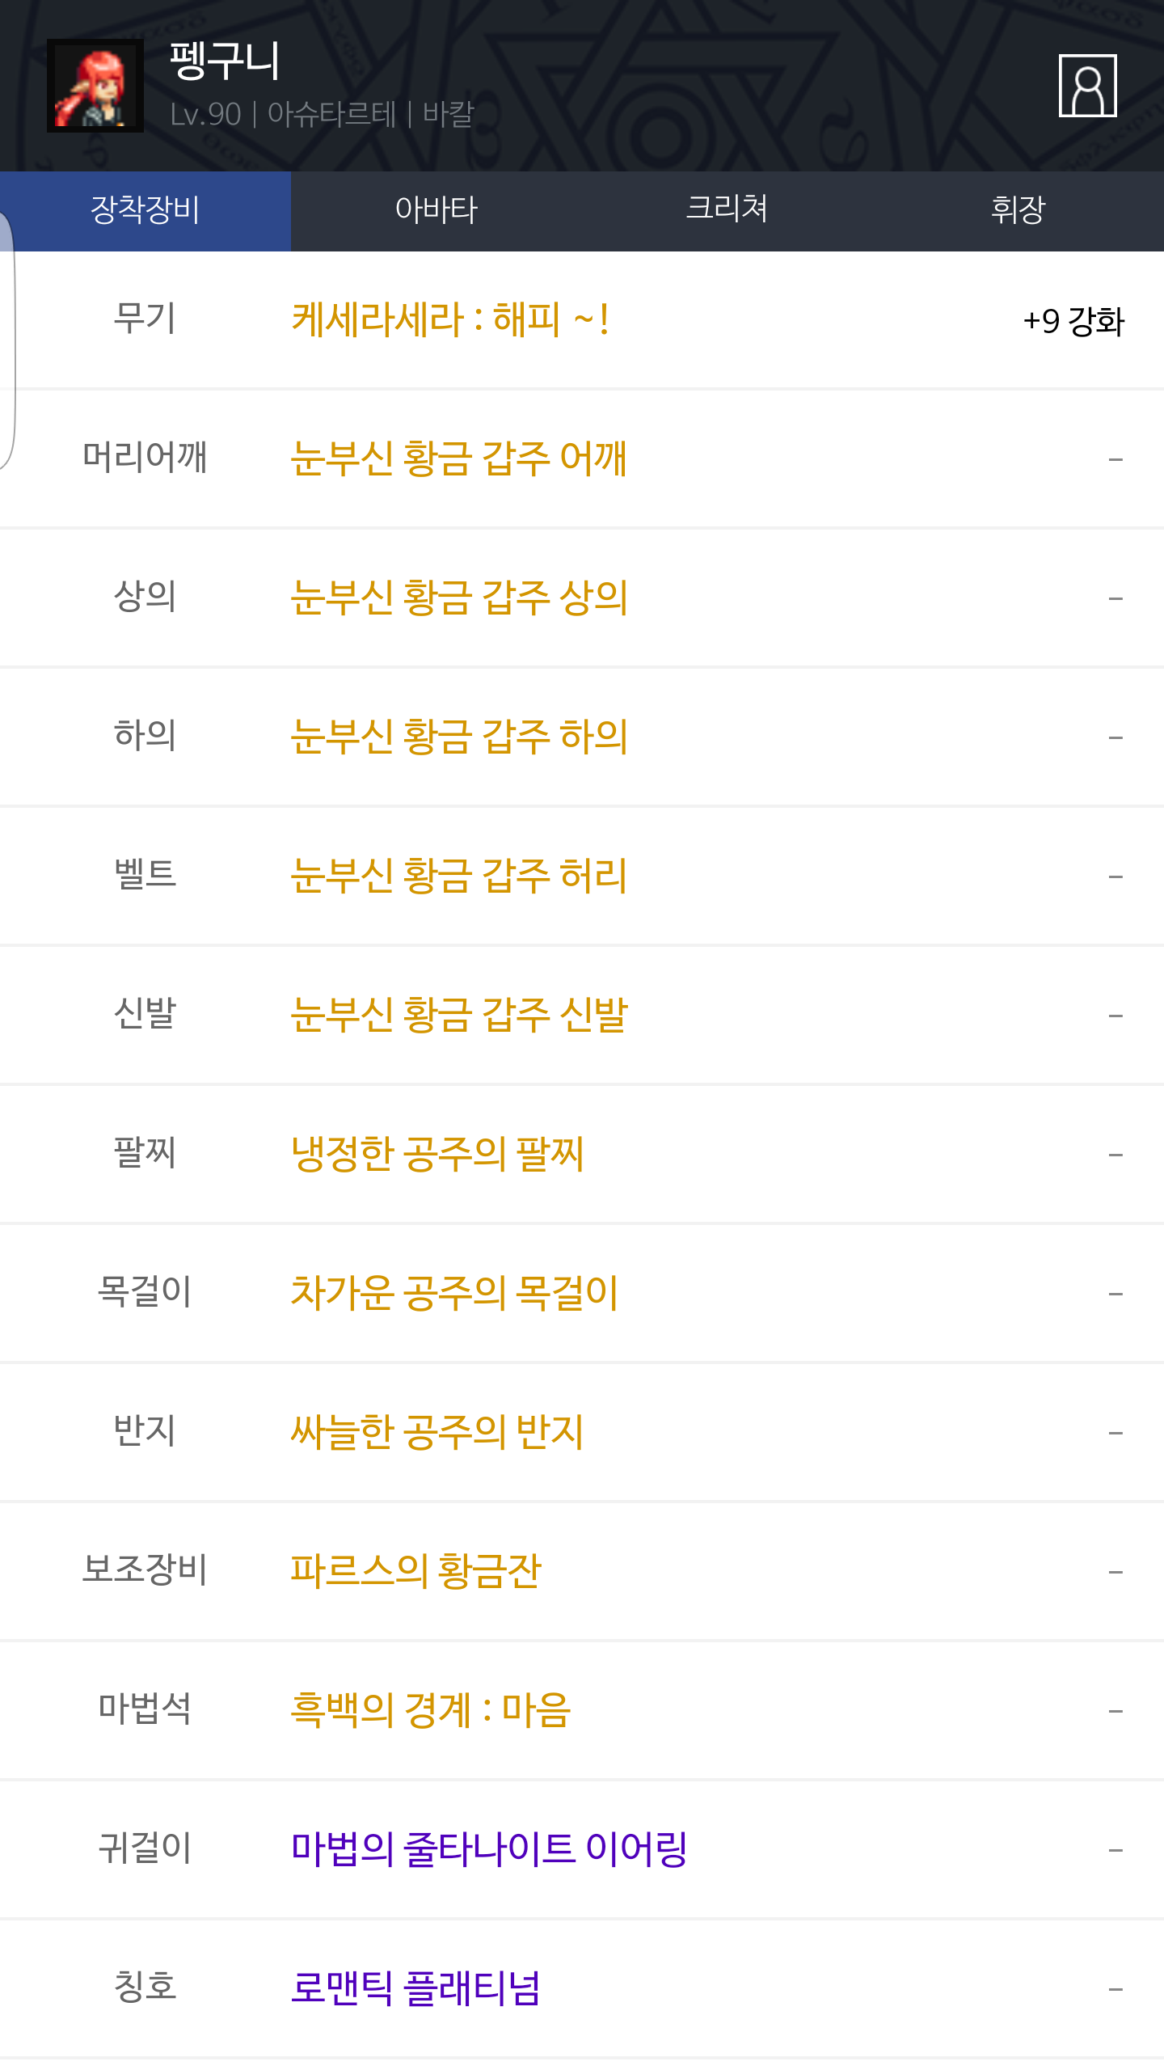Click 마법의 줄타나이트 이어링 earring
The width and height of the screenshot is (1164, 2070).
(489, 1849)
